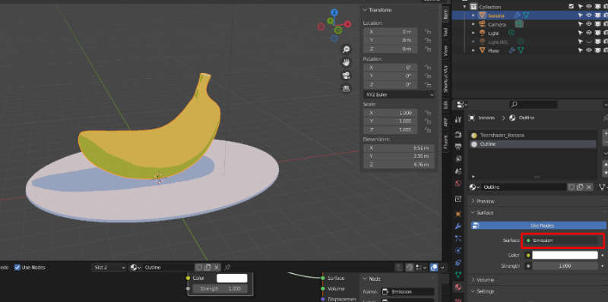Open the World properties tab icon

coord(458,184)
